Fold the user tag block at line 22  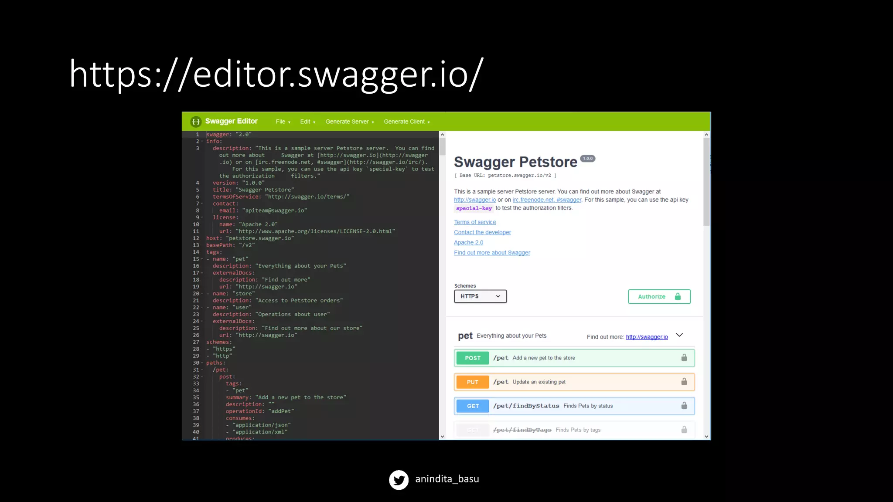tap(202, 308)
